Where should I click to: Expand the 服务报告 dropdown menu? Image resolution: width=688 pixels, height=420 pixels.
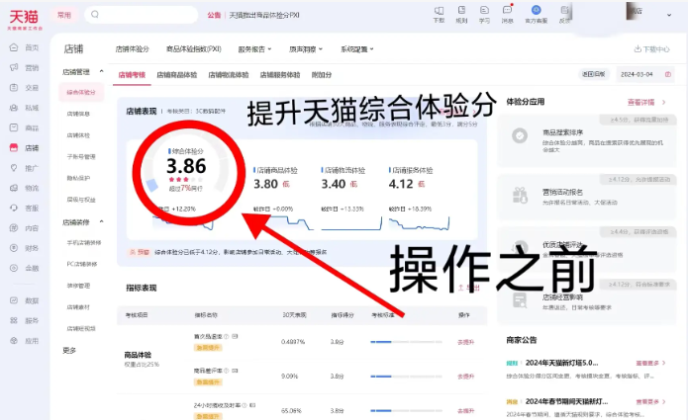[x=254, y=49]
